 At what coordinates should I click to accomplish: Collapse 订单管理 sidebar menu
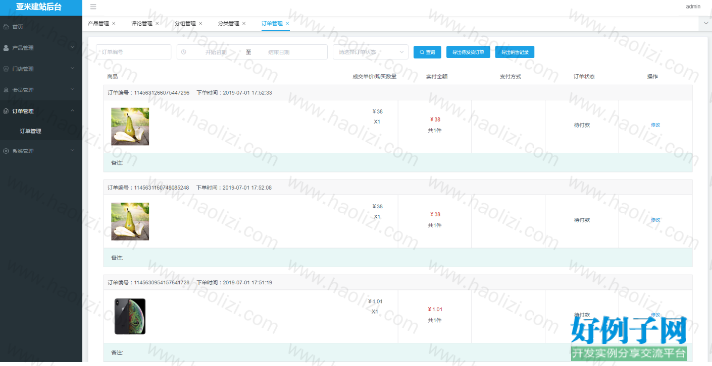point(41,111)
